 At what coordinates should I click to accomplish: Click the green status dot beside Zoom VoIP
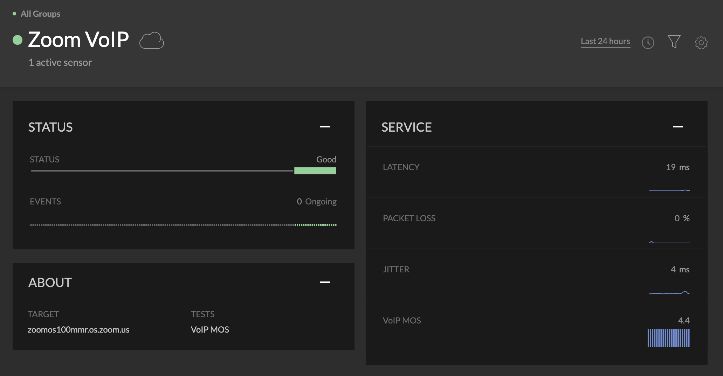(x=18, y=40)
